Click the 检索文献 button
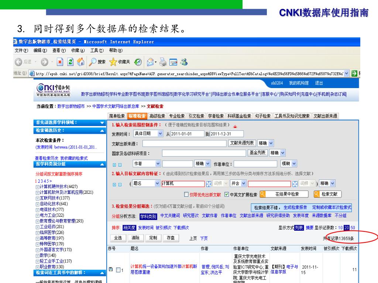This screenshot has width=378, height=283. tap(328, 194)
